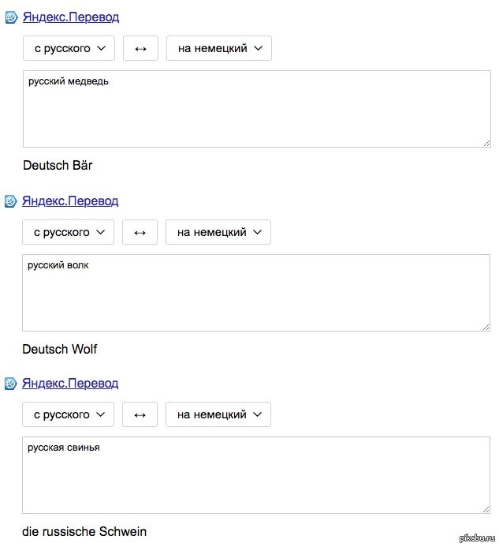The image size is (499, 547).
Task: Click the Yandex icon beside the second Яндекс.Перевод link
Action: coord(11,201)
